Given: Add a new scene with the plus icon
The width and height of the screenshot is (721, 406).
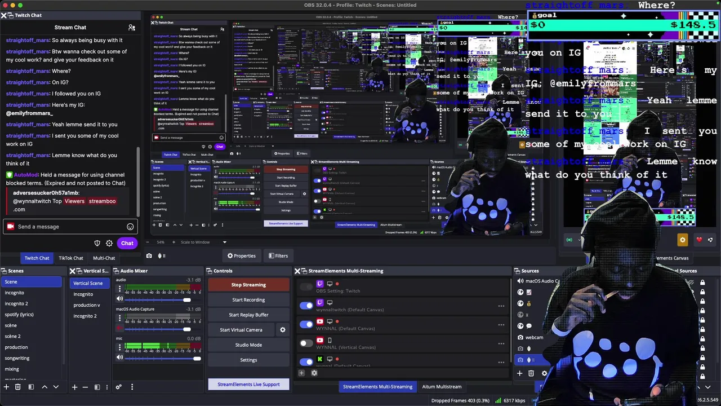Looking at the screenshot, I should pos(6,387).
